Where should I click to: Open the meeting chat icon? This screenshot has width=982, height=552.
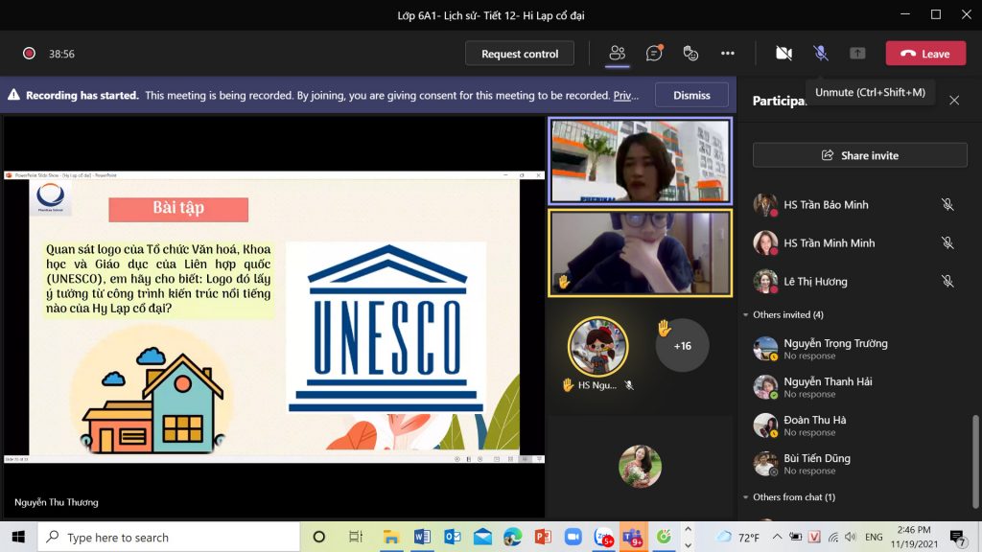tap(654, 54)
